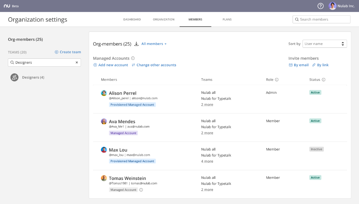The height and width of the screenshot is (204, 359).
Task: Click the Org-members (25) sidebar heading
Action: 26,39
